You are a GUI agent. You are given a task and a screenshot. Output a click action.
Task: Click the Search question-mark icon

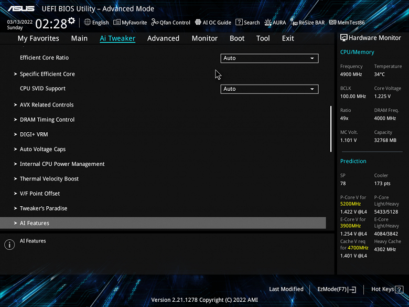[239, 22]
